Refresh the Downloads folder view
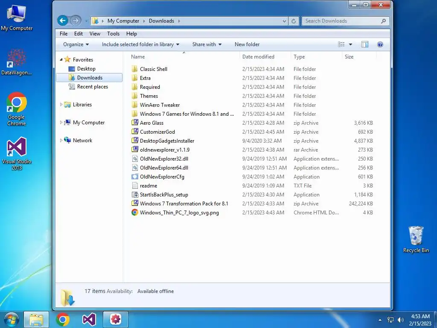This screenshot has height=328, width=437. pyautogui.click(x=294, y=21)
